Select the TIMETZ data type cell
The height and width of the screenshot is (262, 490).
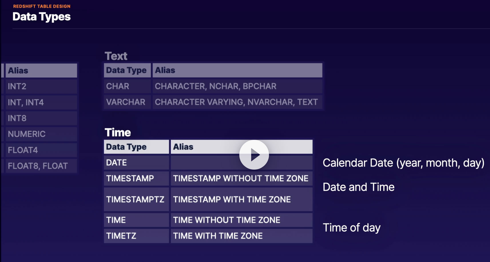(x=121, y=236)
